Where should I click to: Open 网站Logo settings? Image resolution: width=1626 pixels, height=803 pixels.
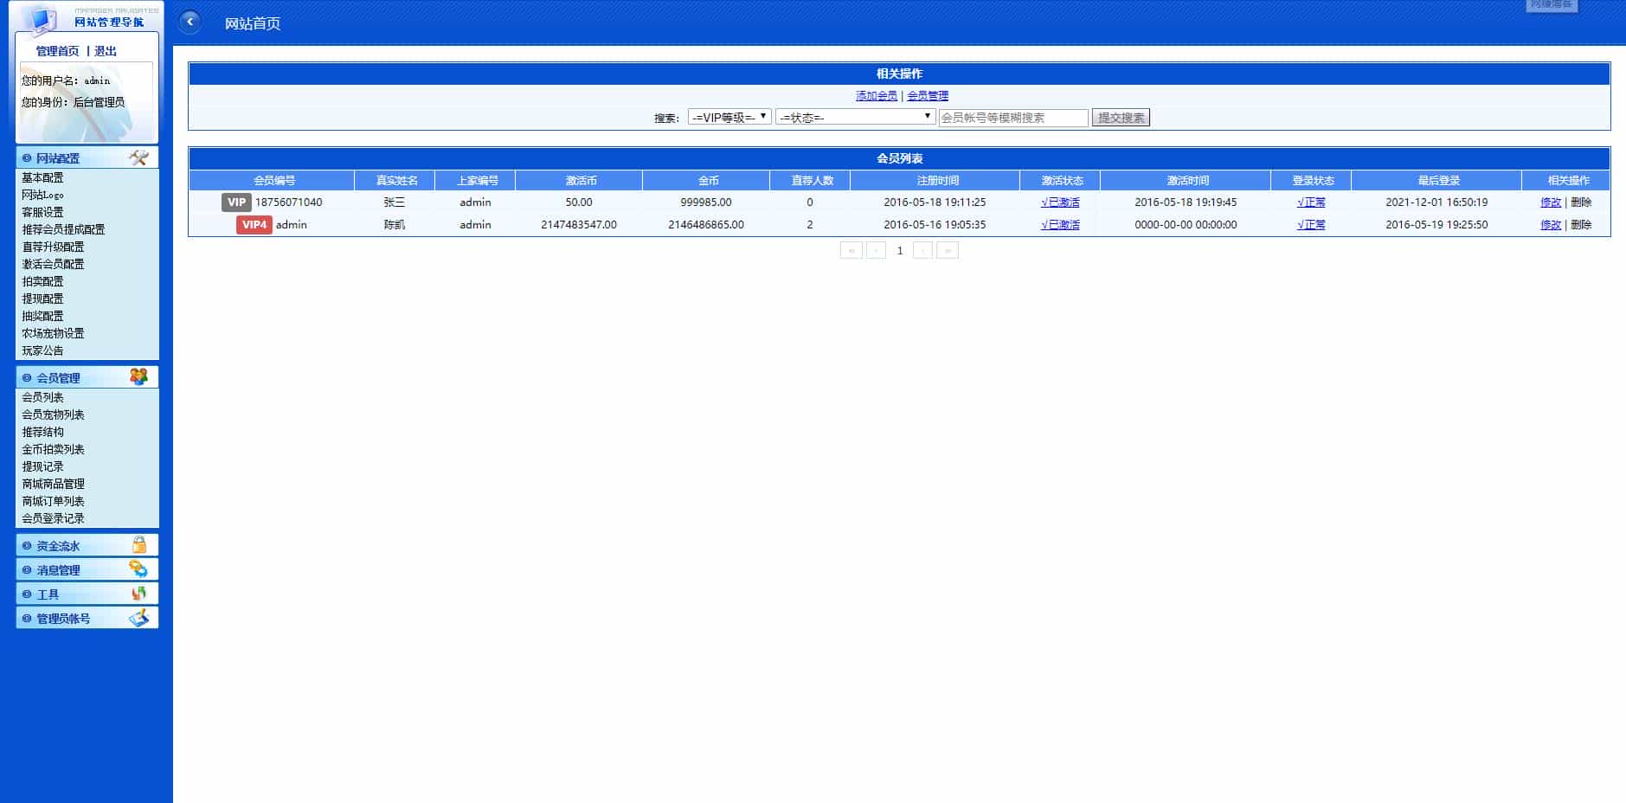(42, 195)
